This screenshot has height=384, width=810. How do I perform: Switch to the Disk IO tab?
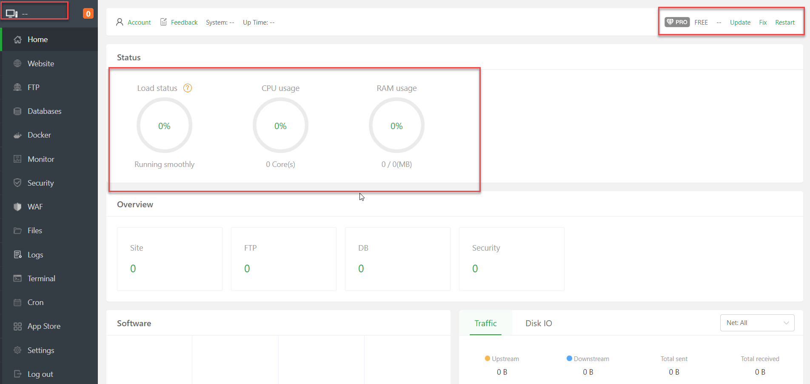point(538,323)
